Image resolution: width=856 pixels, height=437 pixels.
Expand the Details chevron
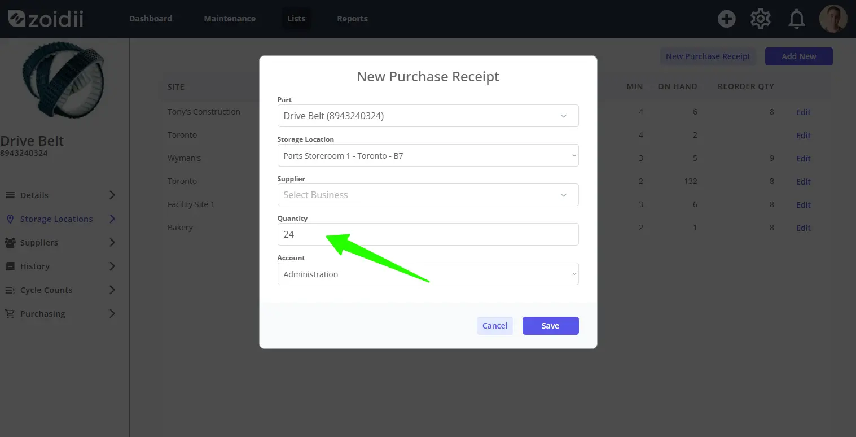[112, 195]
